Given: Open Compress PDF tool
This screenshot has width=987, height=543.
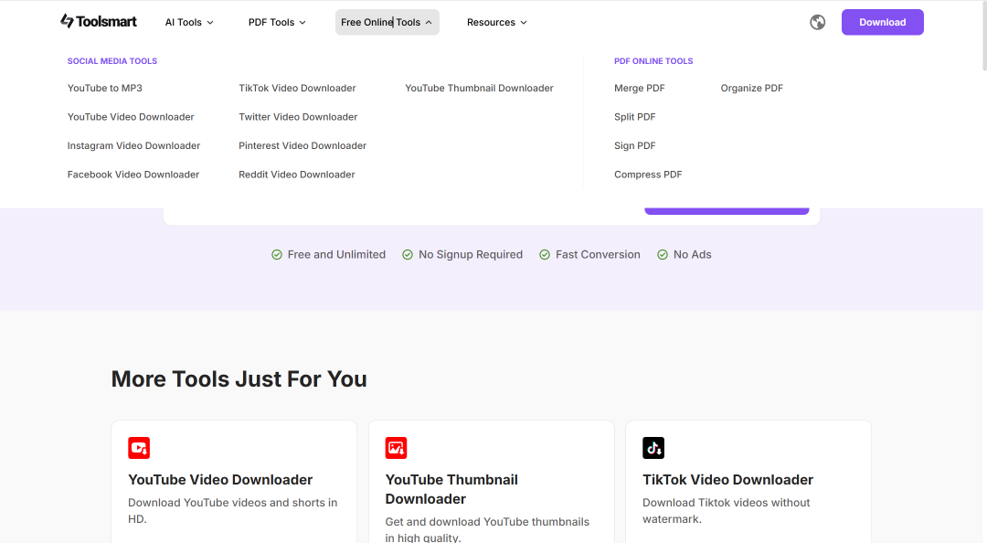Looking at the screenshot, I should tap(648, 175).
